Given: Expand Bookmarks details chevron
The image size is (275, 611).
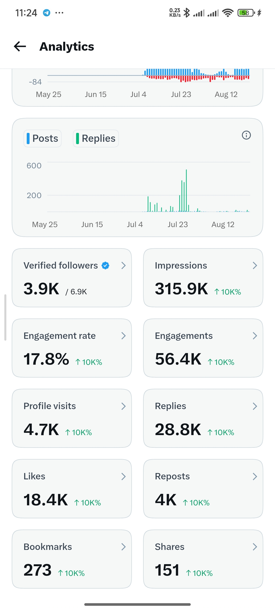Looking at the screenshot, I should 123,547.
